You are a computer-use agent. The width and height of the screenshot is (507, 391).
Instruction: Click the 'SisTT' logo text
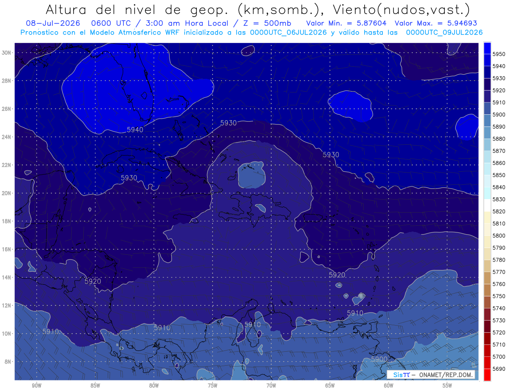(401, 375)
